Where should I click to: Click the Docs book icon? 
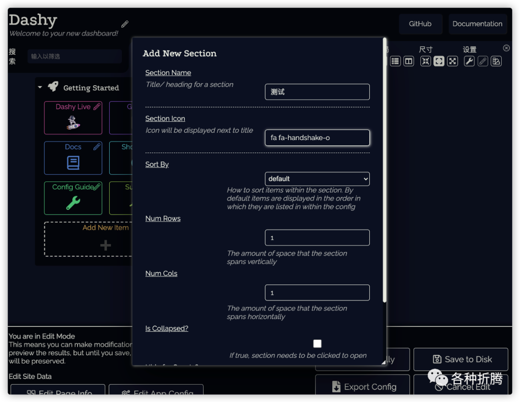[73, 163]
